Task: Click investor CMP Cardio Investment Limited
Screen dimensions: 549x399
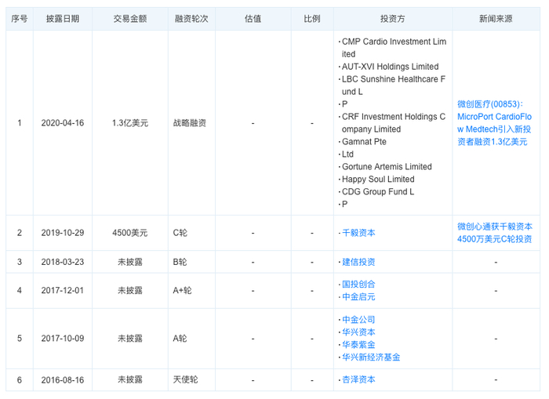Action: pos(394,48)
